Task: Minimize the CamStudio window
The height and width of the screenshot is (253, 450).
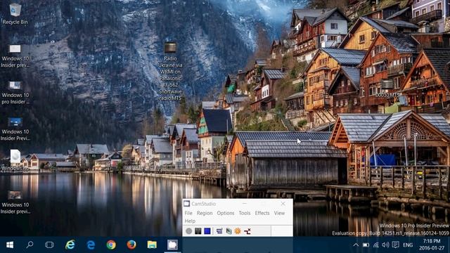Action: click(x=245, y=204)
